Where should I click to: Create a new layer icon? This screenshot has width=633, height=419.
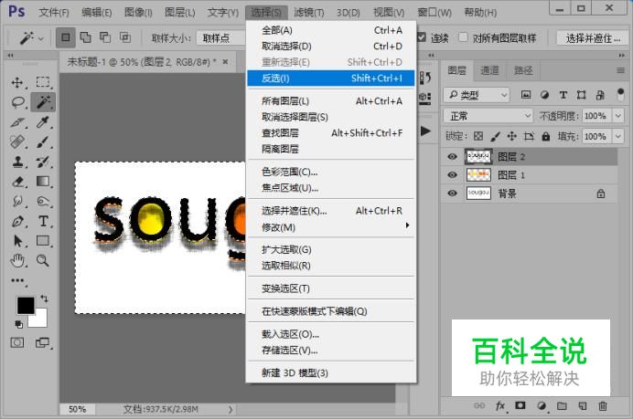pyautogui.click(x=582, y=405)
